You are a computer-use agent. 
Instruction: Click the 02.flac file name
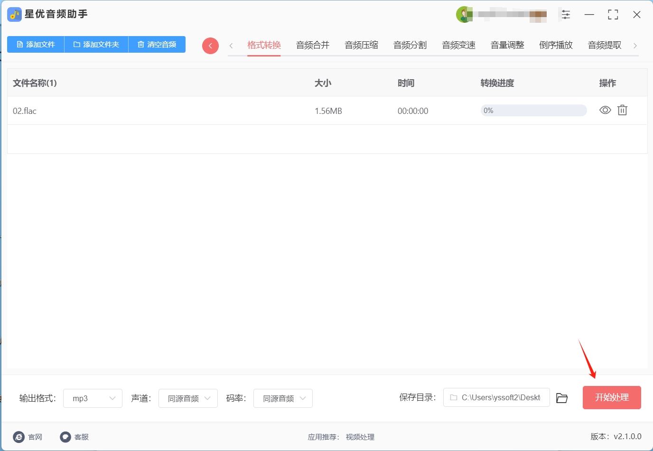point(25,111)
